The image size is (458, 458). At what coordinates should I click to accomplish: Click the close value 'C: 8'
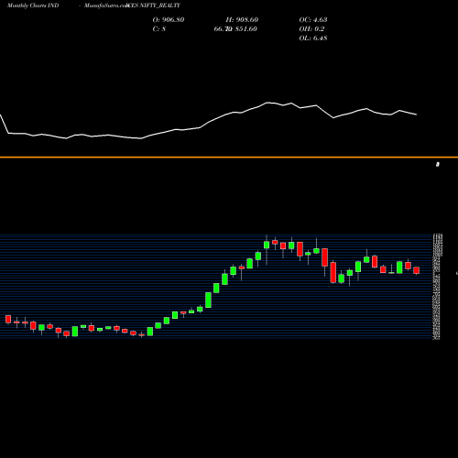coord(159,28)
